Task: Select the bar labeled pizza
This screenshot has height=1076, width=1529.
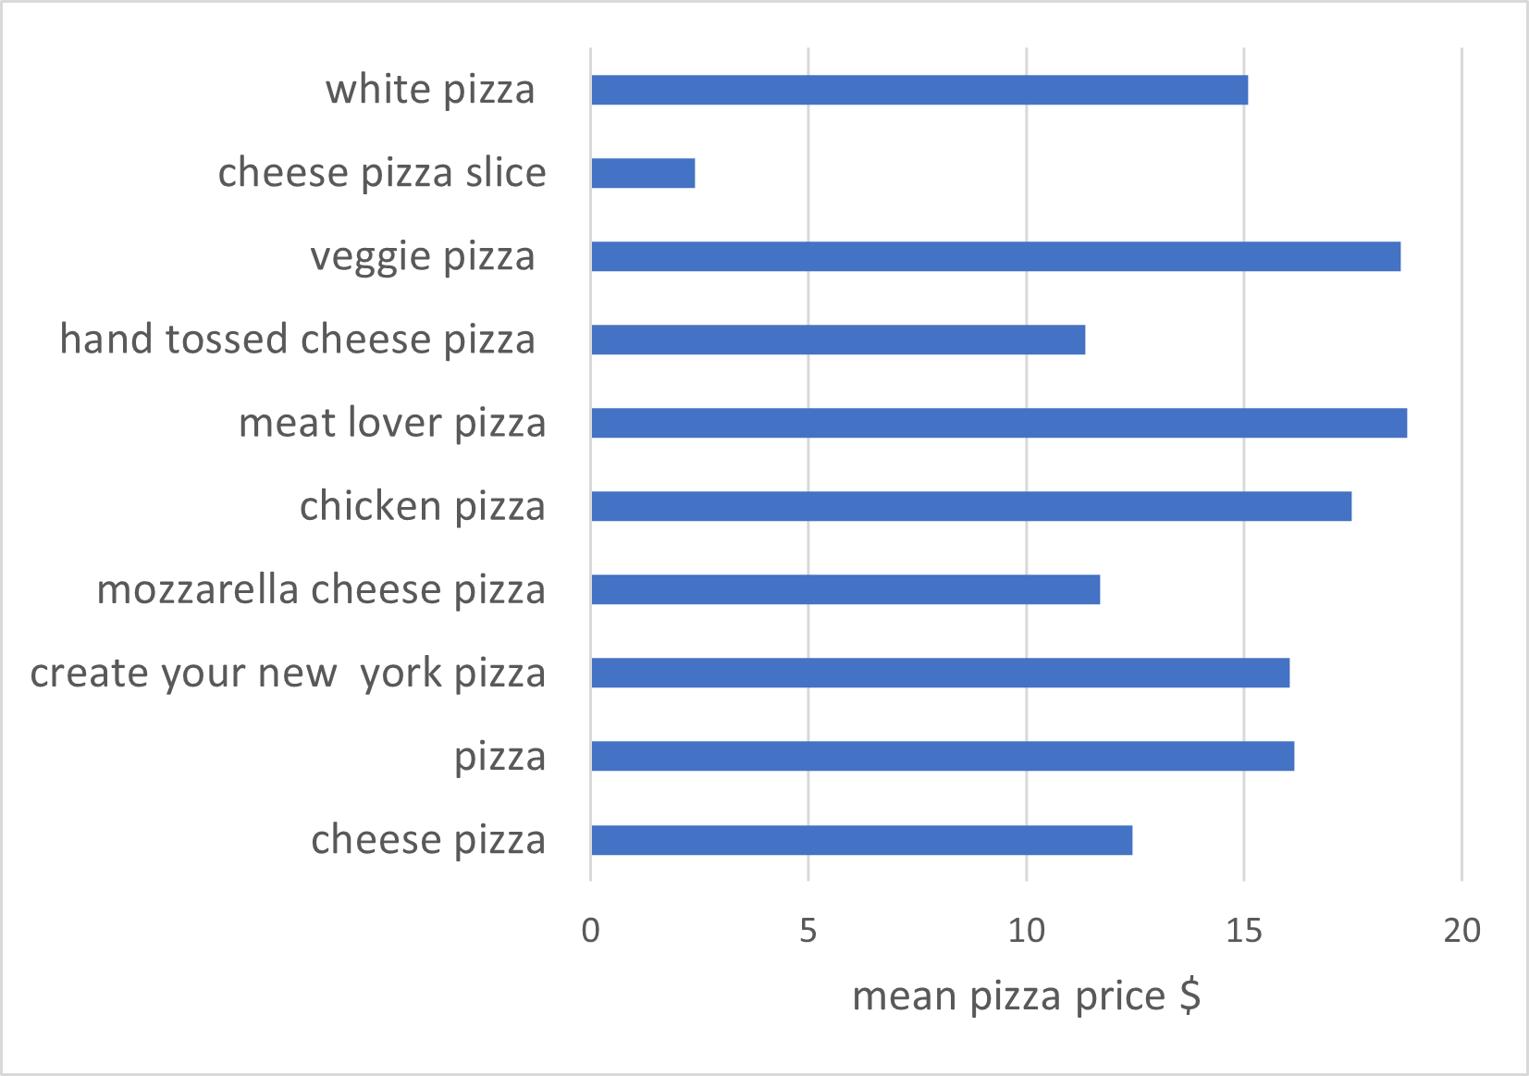Action: tap(943, 756)
